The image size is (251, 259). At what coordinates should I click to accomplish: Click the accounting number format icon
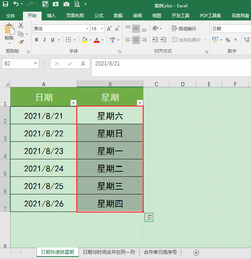215,40
